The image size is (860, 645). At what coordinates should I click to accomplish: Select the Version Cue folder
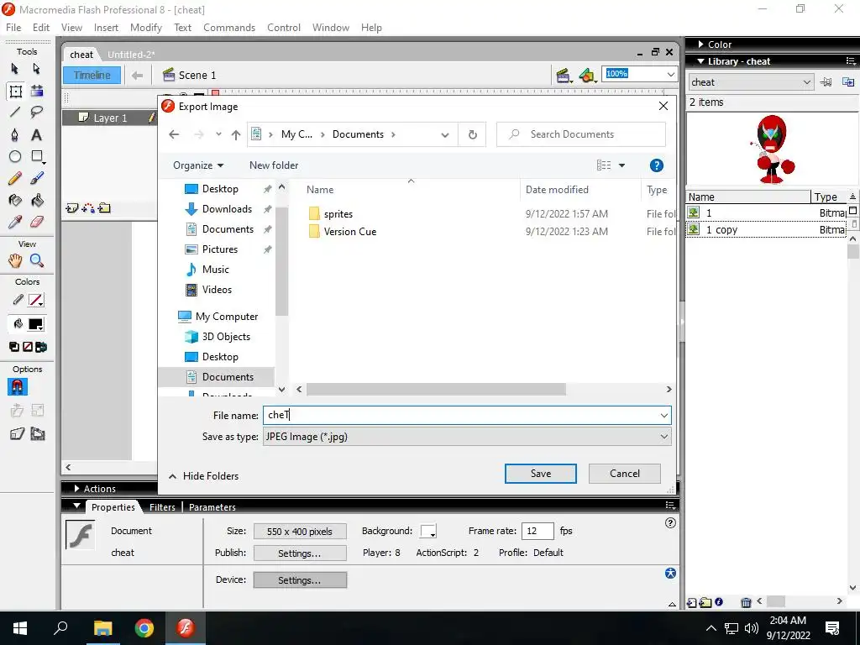point(350,232)
